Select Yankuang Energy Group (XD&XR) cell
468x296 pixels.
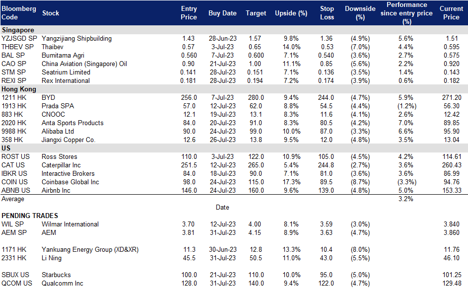90,250
